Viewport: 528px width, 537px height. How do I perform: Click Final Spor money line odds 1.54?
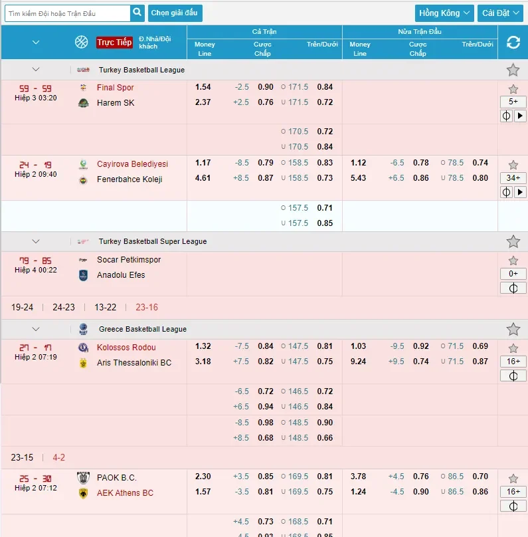click(x=203, y=87)
